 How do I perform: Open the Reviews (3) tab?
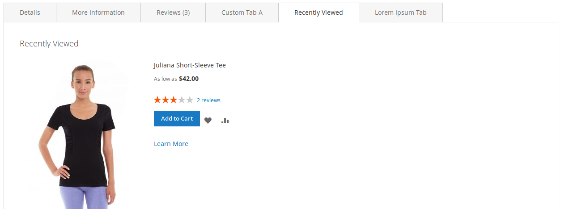click(x=173, y=13)
